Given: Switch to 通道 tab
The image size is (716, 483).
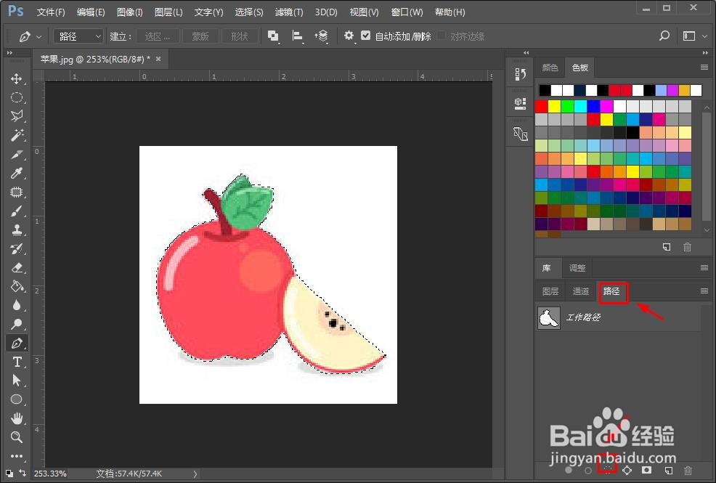Looking at the screenshot, I should pyautogui.click(x=580, y=291).
